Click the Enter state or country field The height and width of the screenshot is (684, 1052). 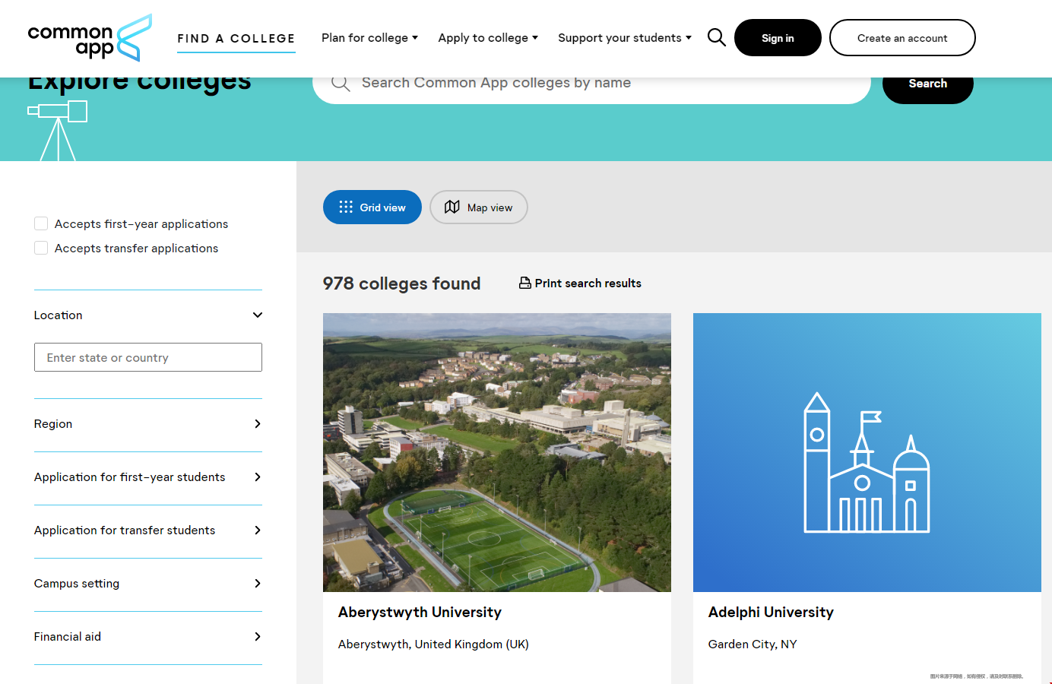pyautogui.click(x=148, y=357)
